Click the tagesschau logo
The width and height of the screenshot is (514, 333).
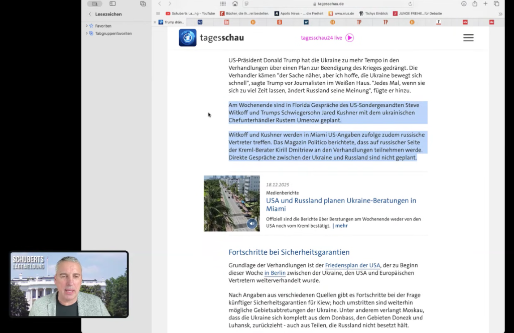pyautogui.click(x=211, y=38)
